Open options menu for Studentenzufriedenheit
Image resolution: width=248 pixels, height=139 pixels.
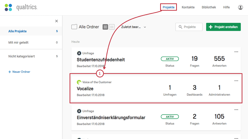[x=236, y=52]
